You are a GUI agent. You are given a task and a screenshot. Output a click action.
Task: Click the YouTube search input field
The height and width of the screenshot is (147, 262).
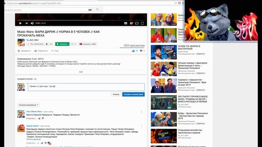coord(48,10)
